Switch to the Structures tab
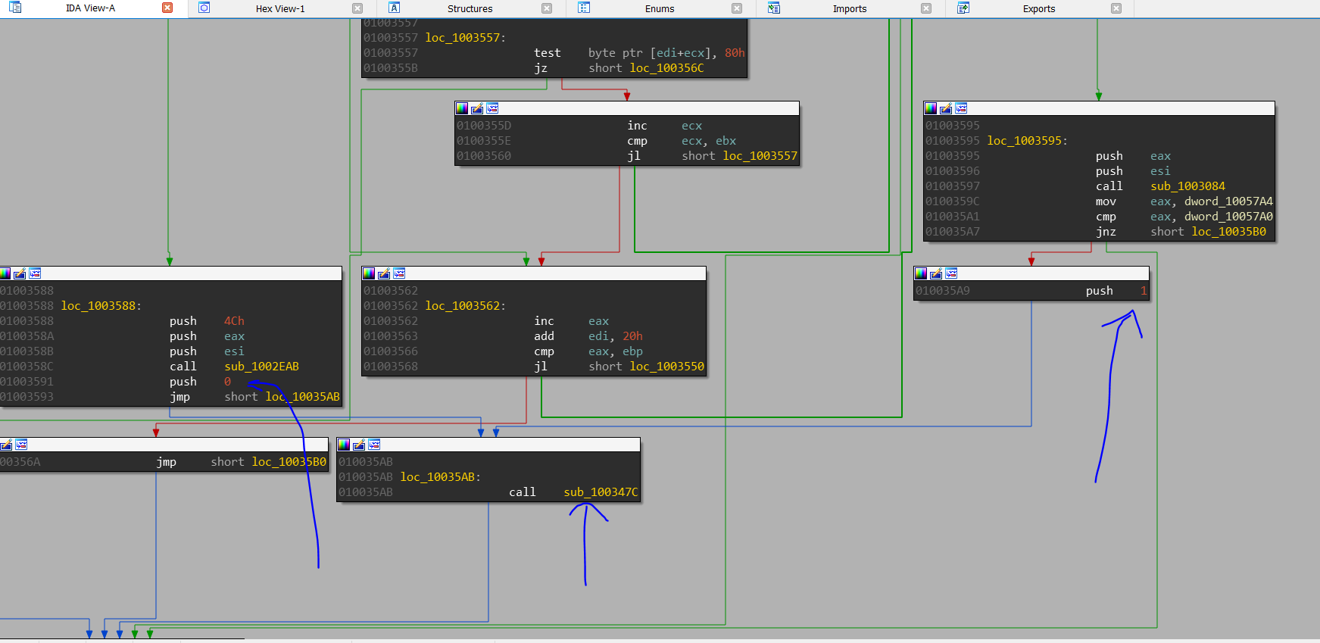This screenshot has height=643, width=1320. point(470,9)
